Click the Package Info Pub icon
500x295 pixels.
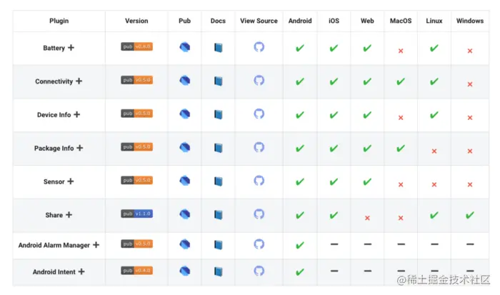click(x=185, y=148)
